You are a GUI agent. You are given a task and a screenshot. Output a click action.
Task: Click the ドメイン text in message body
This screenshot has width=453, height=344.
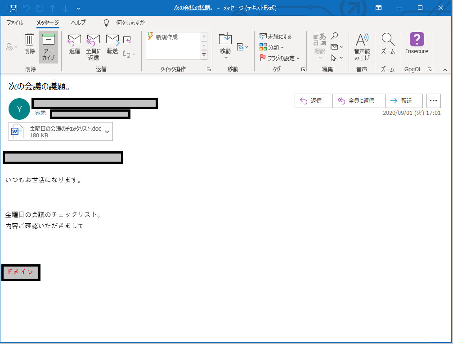pyautogui.click(x=20, y=272)
